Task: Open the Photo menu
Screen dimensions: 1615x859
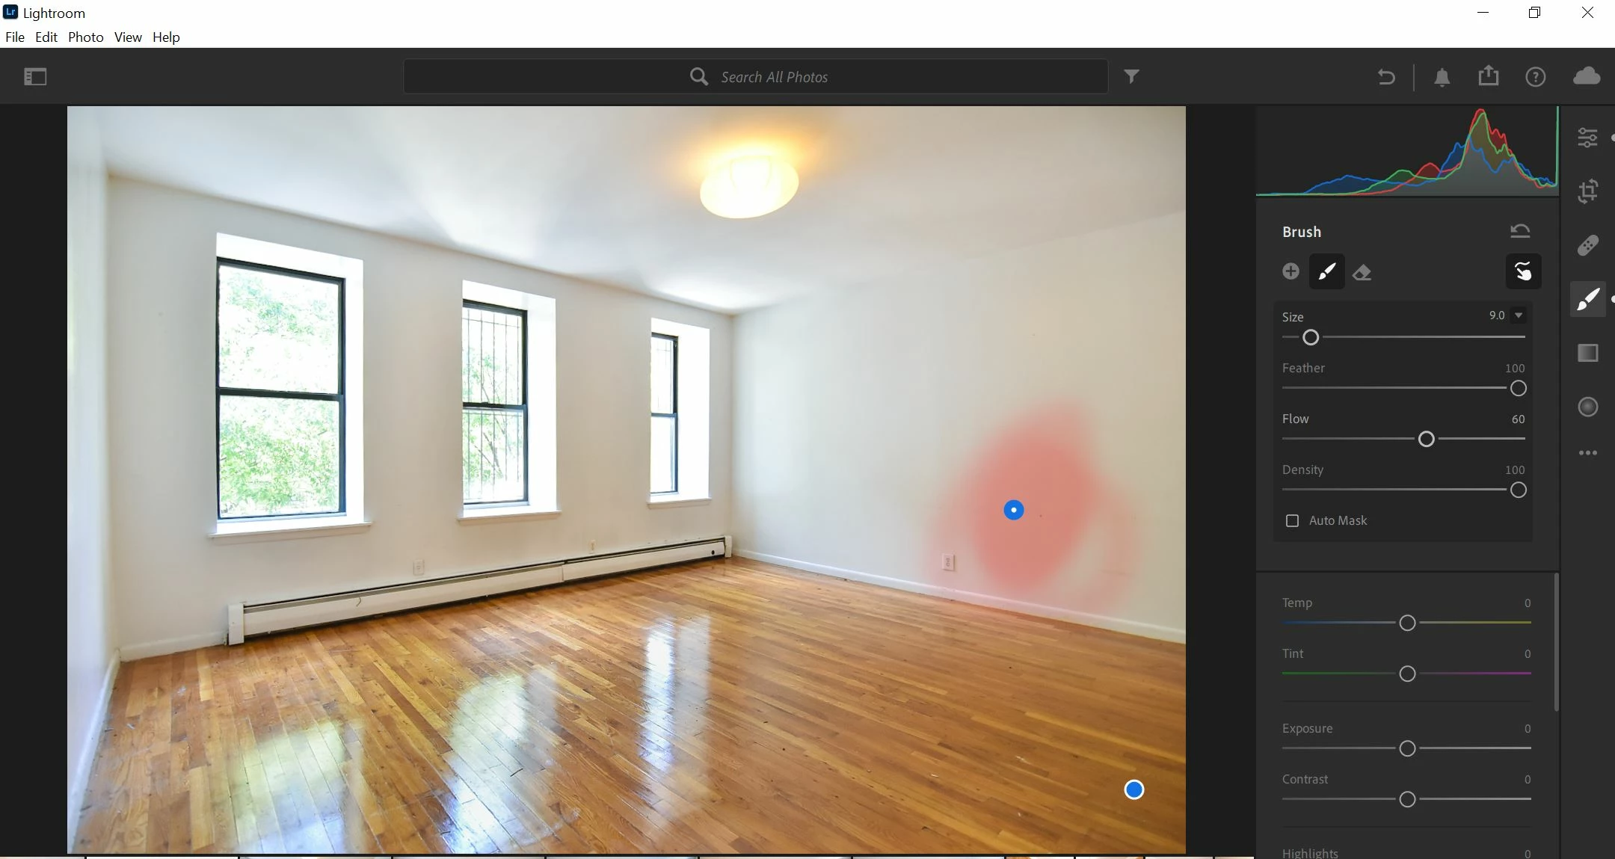Action: click(85, 37)
